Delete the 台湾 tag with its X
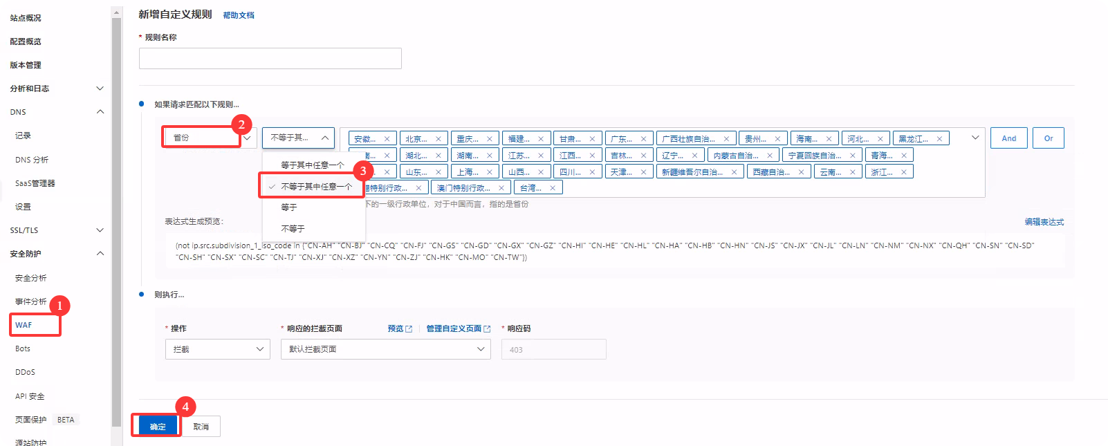This screenshot has width=1108, height=446. pos(553,188)
